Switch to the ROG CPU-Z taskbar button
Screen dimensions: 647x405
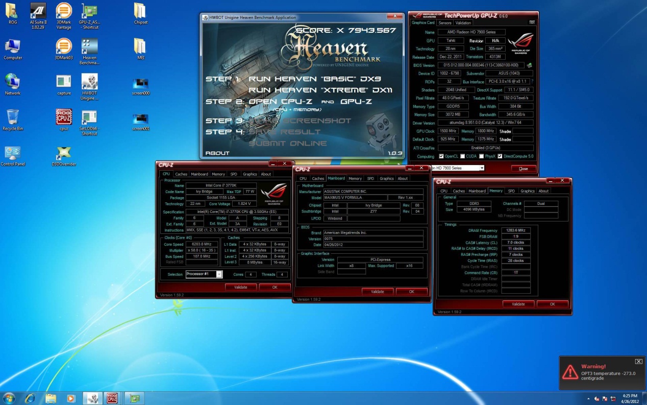pos(112,398)
